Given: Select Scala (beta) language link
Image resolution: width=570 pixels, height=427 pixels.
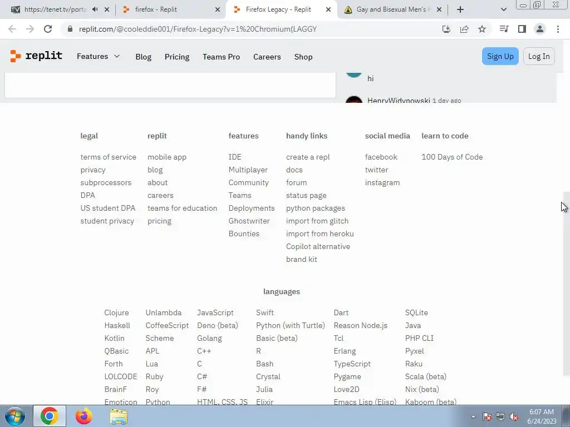Looking at the screenshot, I should [x=426, y=376].
